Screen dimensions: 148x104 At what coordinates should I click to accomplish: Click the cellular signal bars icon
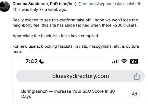[115, 61]
